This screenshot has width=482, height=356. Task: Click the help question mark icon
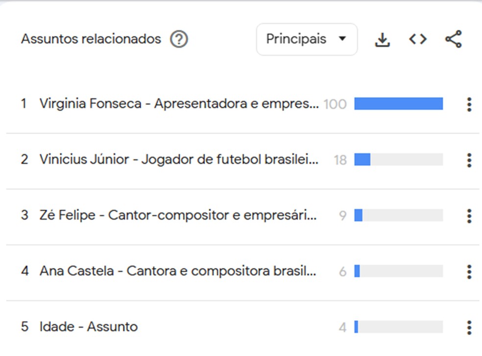click(x=179, y=39)
